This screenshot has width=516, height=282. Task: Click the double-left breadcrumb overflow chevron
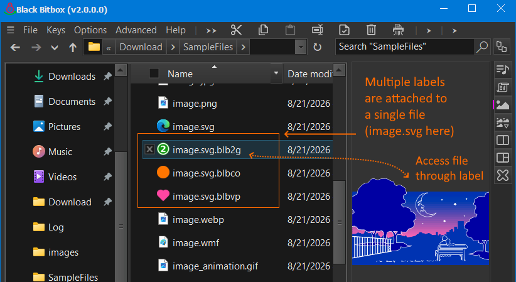pyautogui.click(x=109, y=48)
